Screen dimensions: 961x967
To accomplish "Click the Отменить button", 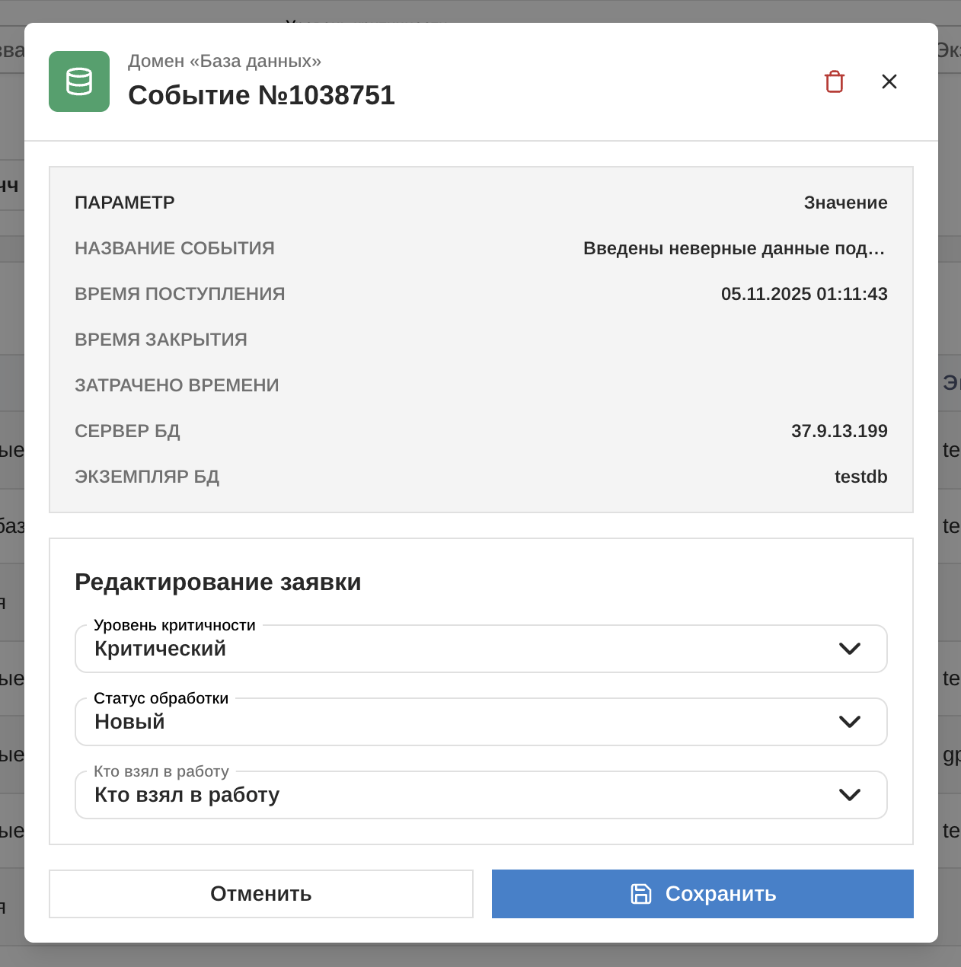I will [x=261, y=894].
